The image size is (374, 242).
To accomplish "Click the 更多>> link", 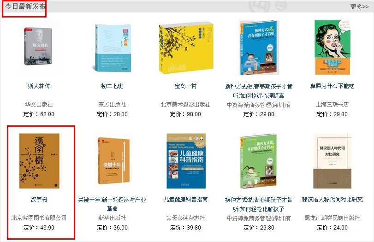I will [359, 6].
